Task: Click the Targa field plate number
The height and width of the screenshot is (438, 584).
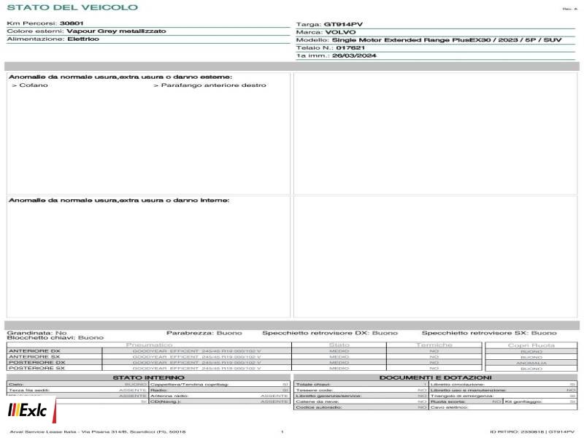Action: click(343, 24)
